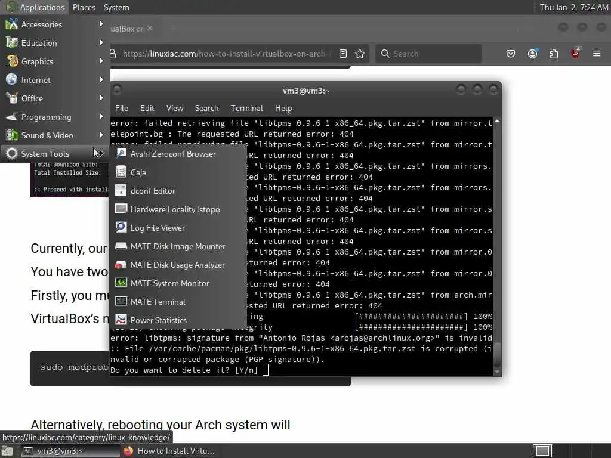Open terminal Search menu
The width and height of the screenshot is (611, 458).
pos(206,108)
